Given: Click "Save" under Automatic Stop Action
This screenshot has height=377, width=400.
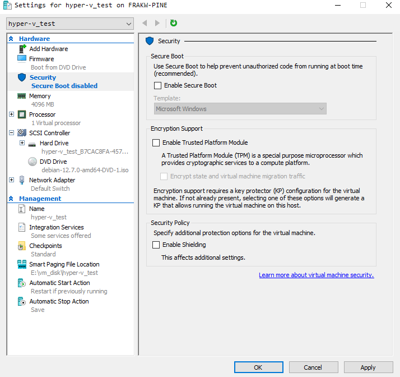Looking at the screenshot, I should click(x=38, y=310).
